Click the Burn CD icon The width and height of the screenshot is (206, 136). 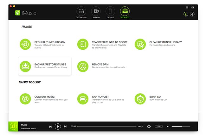[140, 99]
